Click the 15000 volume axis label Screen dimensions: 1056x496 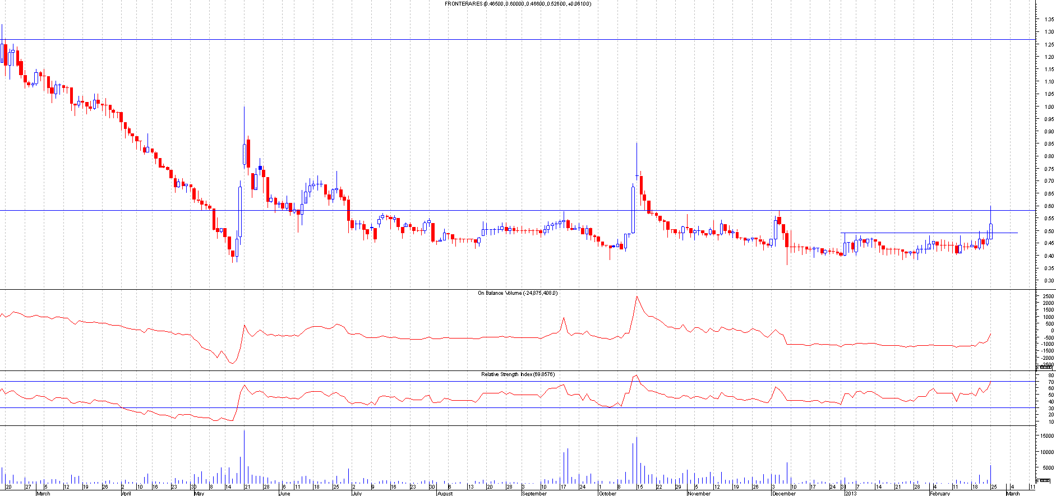click(x=1047, y=436)
